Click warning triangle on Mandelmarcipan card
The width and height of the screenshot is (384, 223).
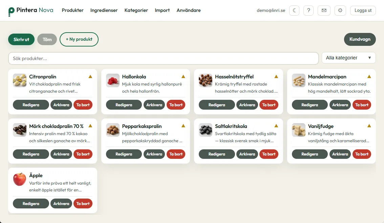[x=369, y=76]
